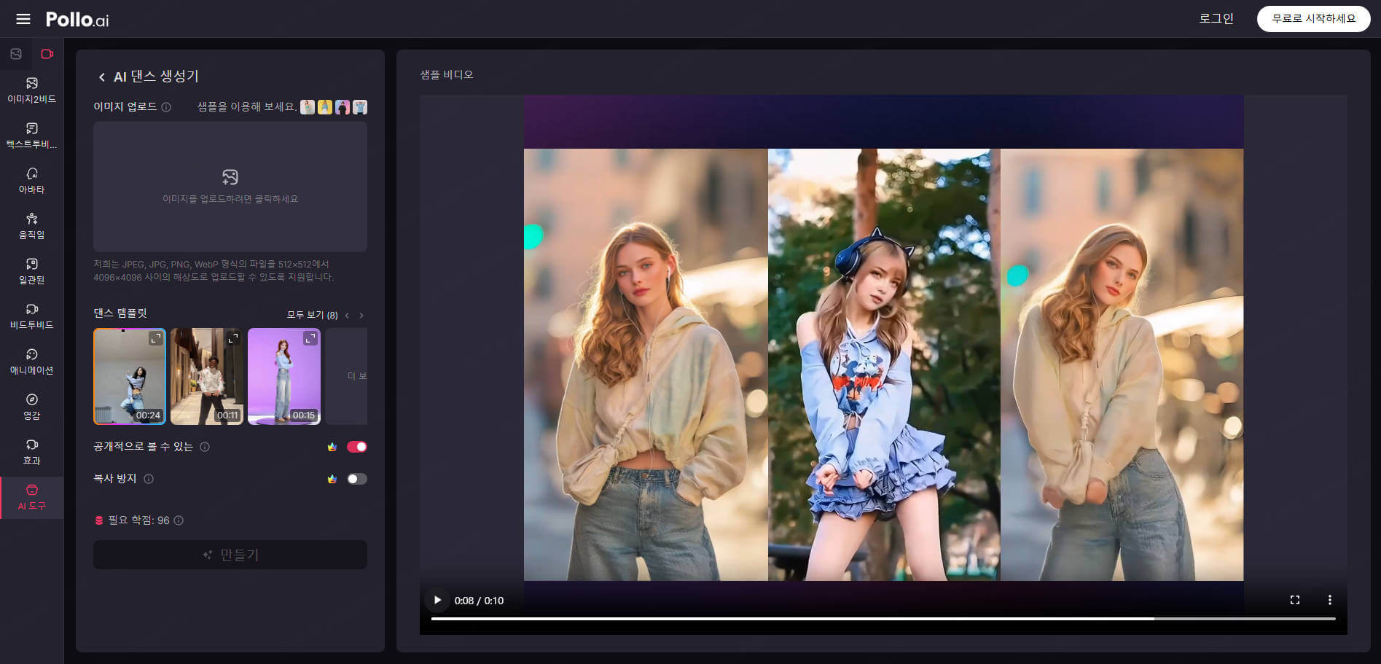The height and width of the screenshot is (664, 1381).
Task: Toggle 공개적으로 볼 수 있는 switch off
Action: tap(357, 447)
